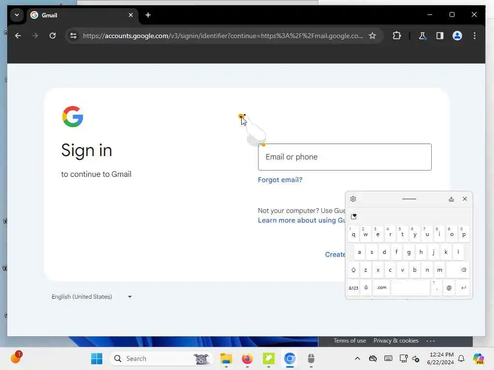This screenshot has height=370, width=494.
Task: Open the mouse app in taskbar
Action: 311,358
